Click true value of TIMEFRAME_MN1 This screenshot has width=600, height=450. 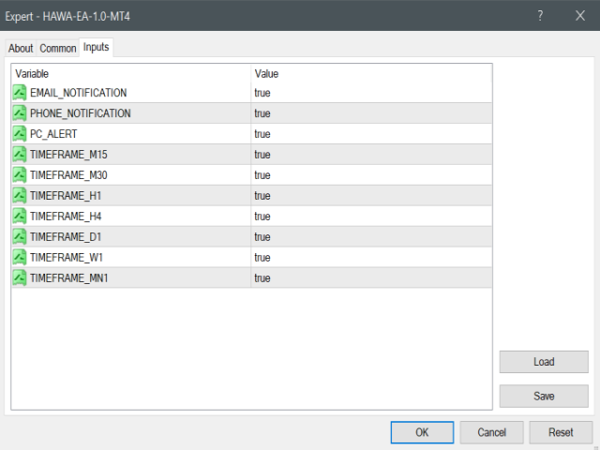click(262, 278)
